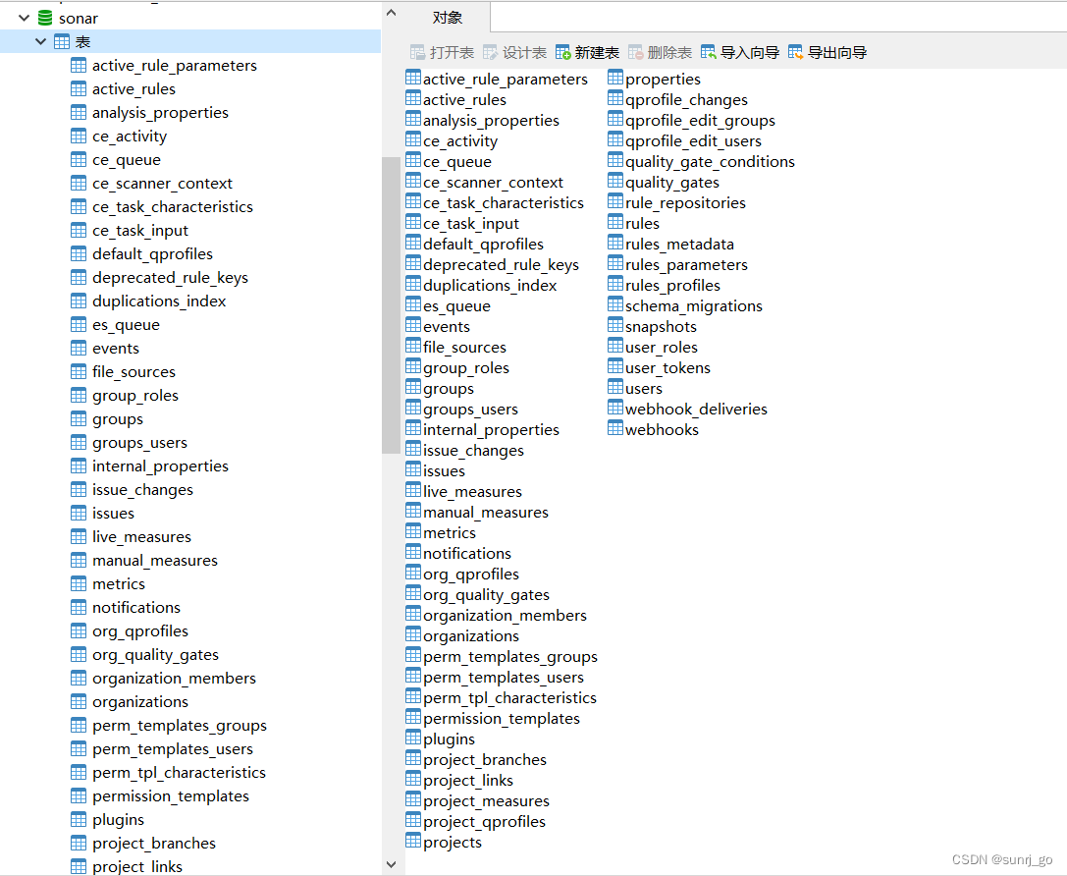Click the 打开表 open table button

pyautogui.click(x=442, y=52)
